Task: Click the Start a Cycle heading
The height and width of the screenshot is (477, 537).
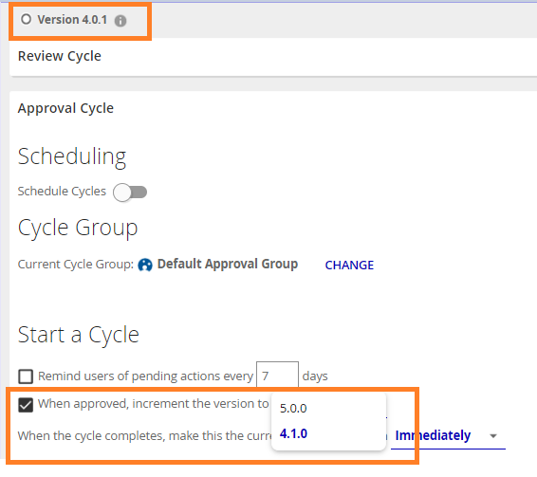Action: tap(78, 335)
